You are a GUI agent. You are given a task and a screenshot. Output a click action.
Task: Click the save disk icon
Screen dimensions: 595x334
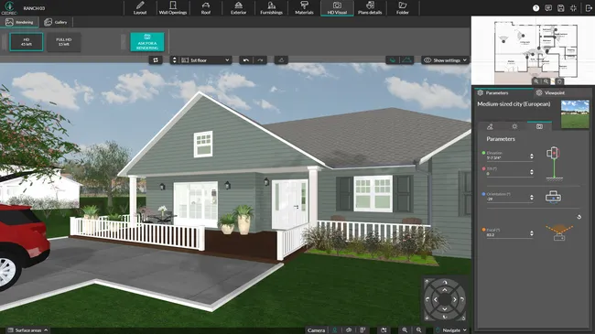(x=561, y=8)
